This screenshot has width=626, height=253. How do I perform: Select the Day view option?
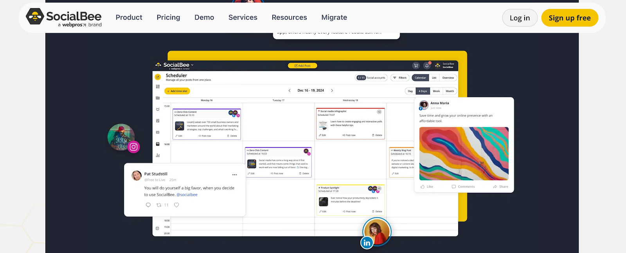coord(410,91)
